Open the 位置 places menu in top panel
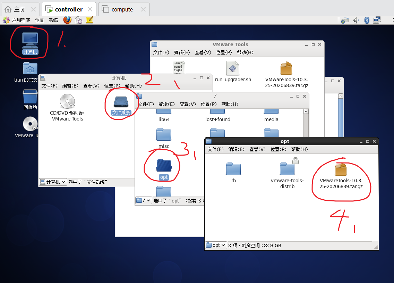This screenshot has height=283, width=394. (39, 20)
